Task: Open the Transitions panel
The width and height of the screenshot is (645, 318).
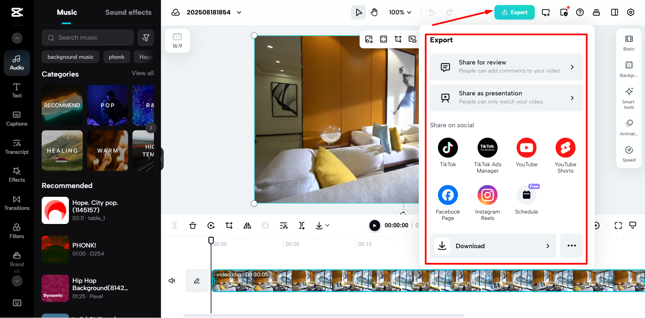Action: coord(17,203)
